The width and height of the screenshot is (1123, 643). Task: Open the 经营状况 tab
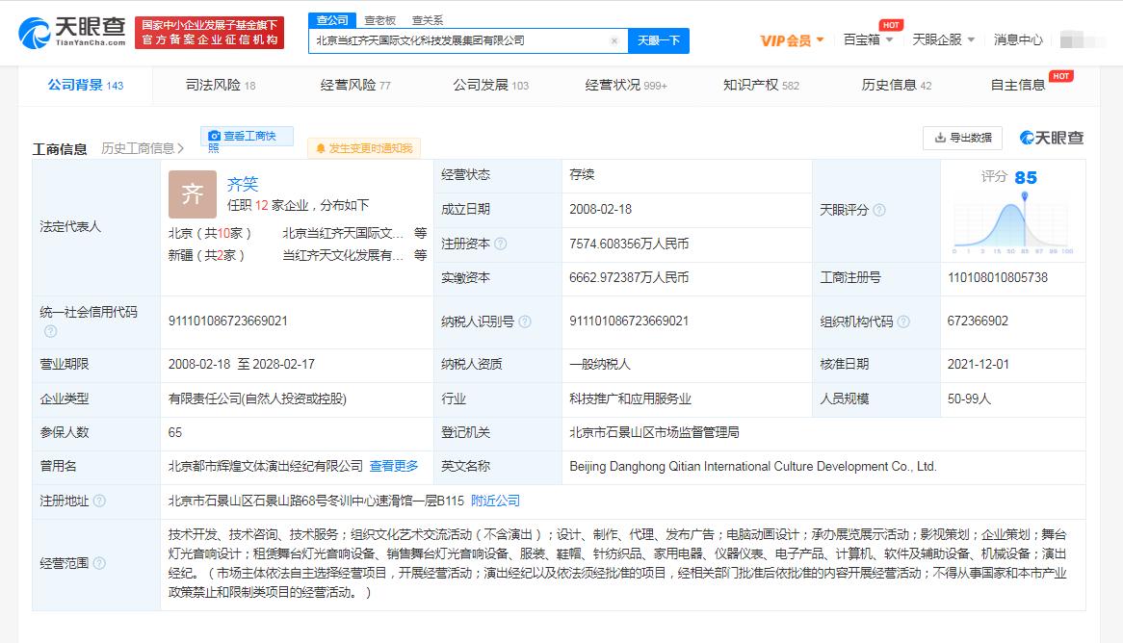(x=626, y=86)
